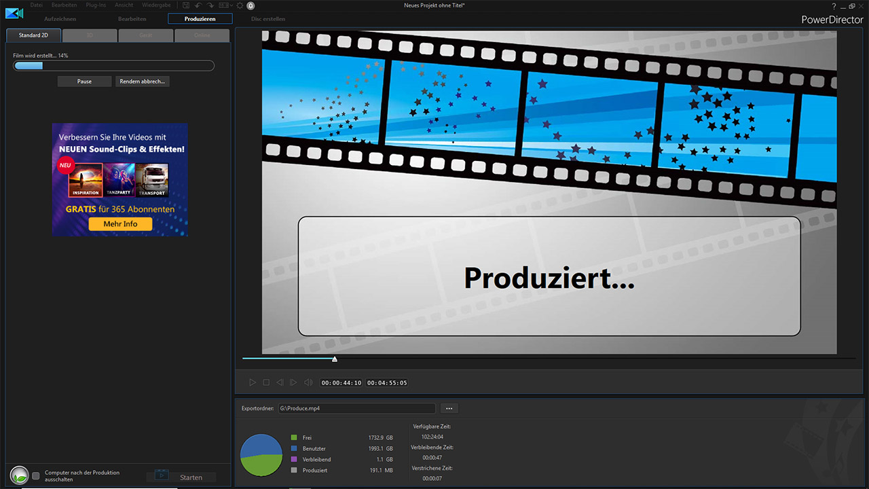Click the preview play button
The height and width of the screenshot is (489, 869).
(x=253, y=383)
